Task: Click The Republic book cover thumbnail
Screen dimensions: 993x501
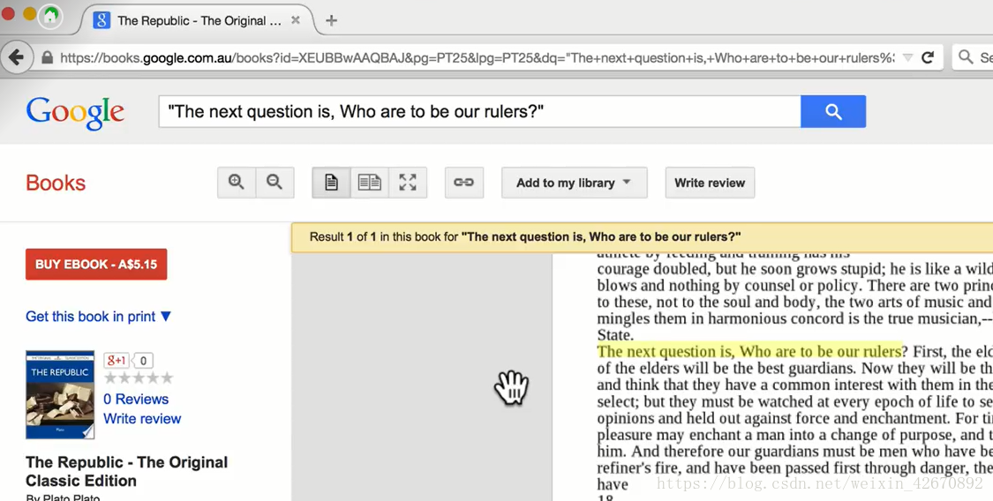Action: pyautogui.click(x=60, y=395)
